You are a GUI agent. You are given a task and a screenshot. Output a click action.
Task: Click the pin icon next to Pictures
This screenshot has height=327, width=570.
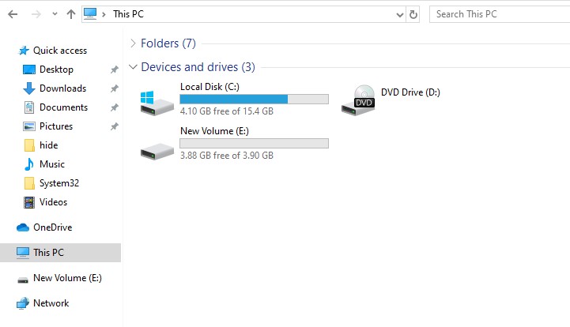point(114,126)
